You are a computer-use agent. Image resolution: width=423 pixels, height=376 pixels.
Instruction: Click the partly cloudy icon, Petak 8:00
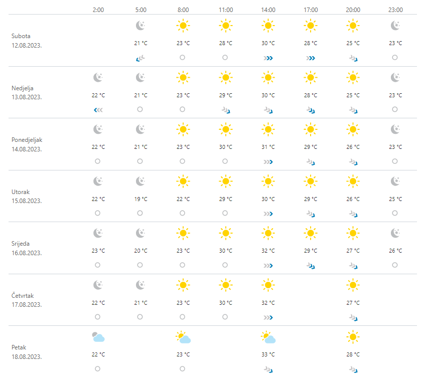pos(183,338)
